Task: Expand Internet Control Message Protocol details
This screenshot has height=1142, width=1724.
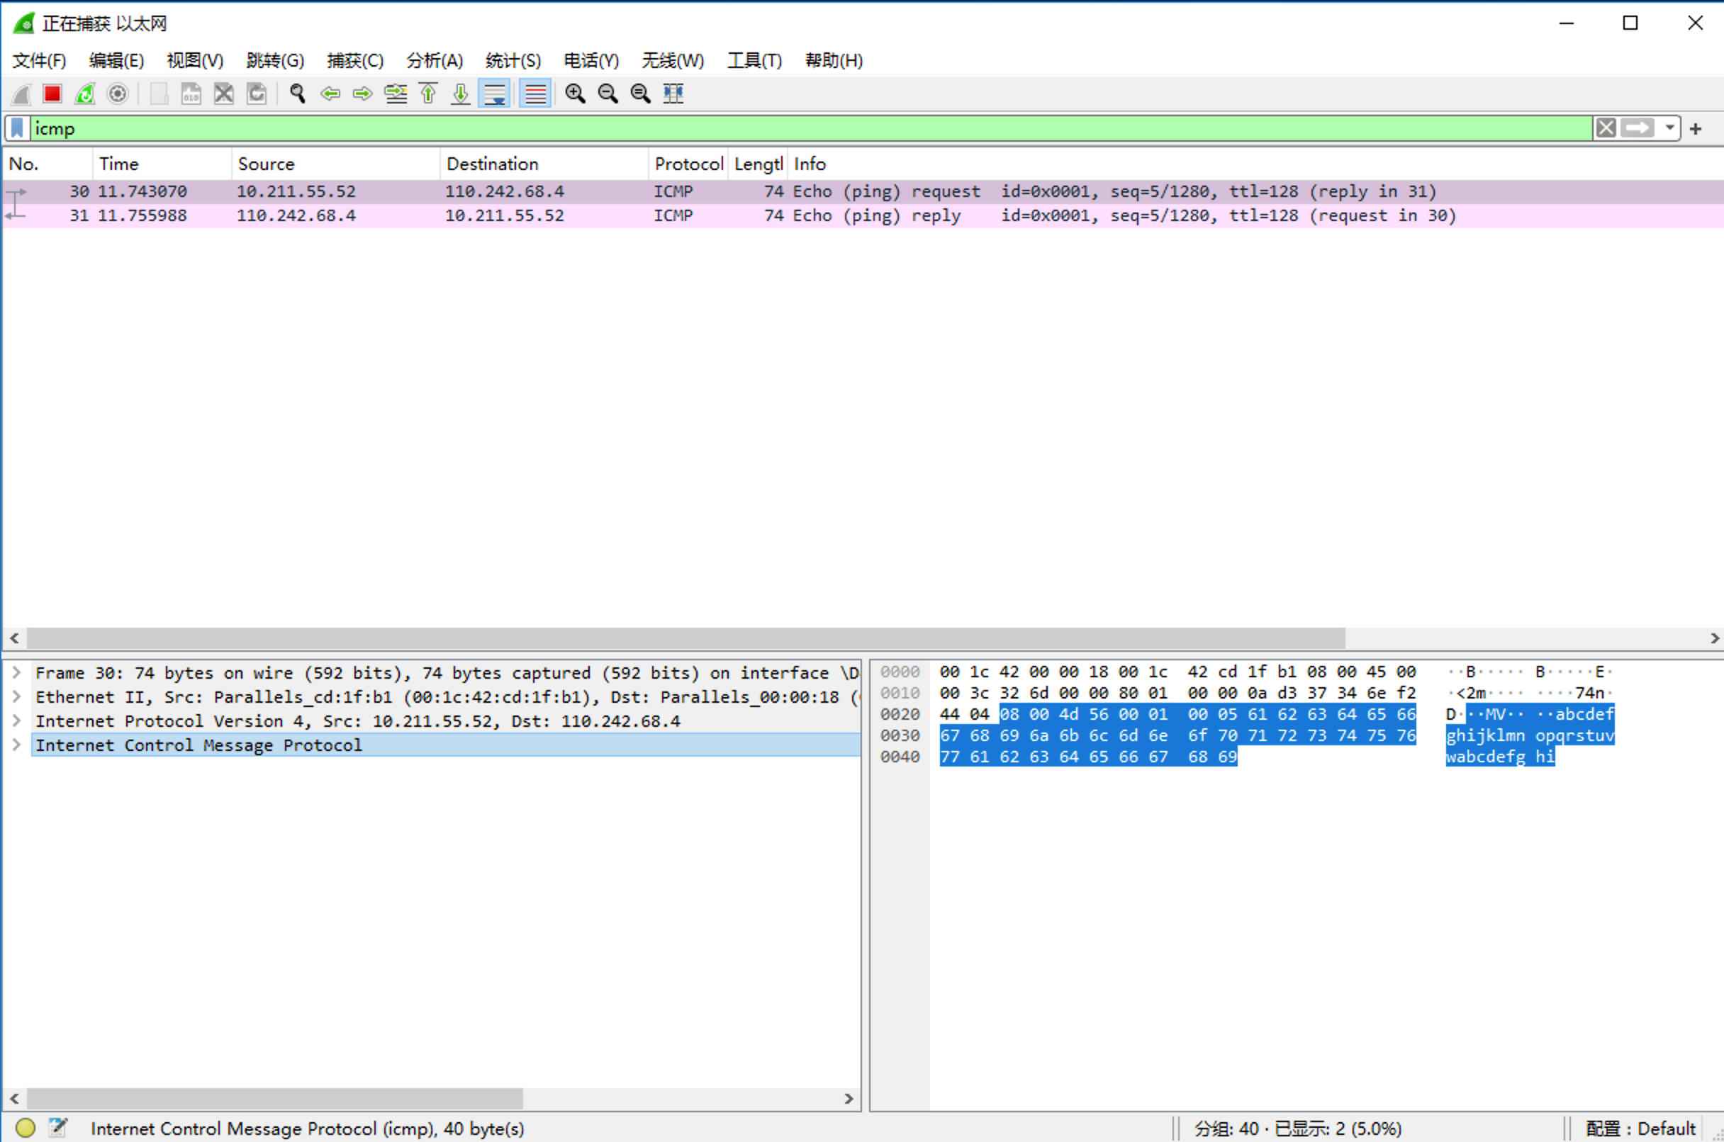Action: [x=17, y=745]
